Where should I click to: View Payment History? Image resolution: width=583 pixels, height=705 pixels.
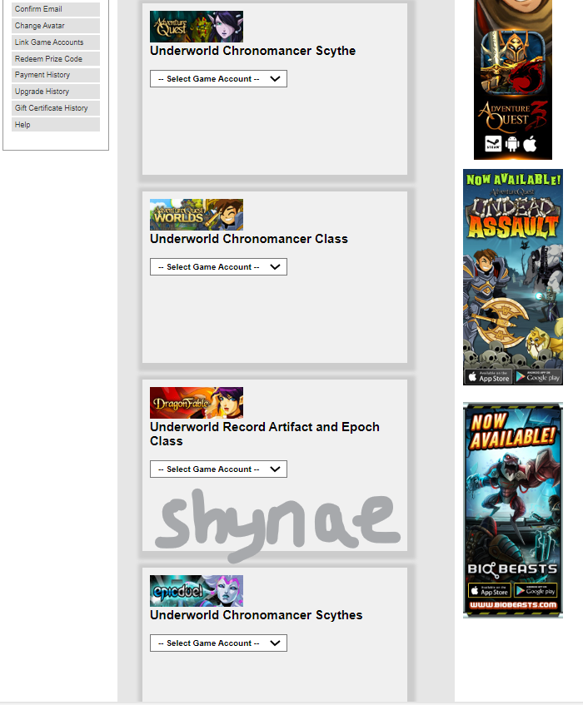point(56,75)
